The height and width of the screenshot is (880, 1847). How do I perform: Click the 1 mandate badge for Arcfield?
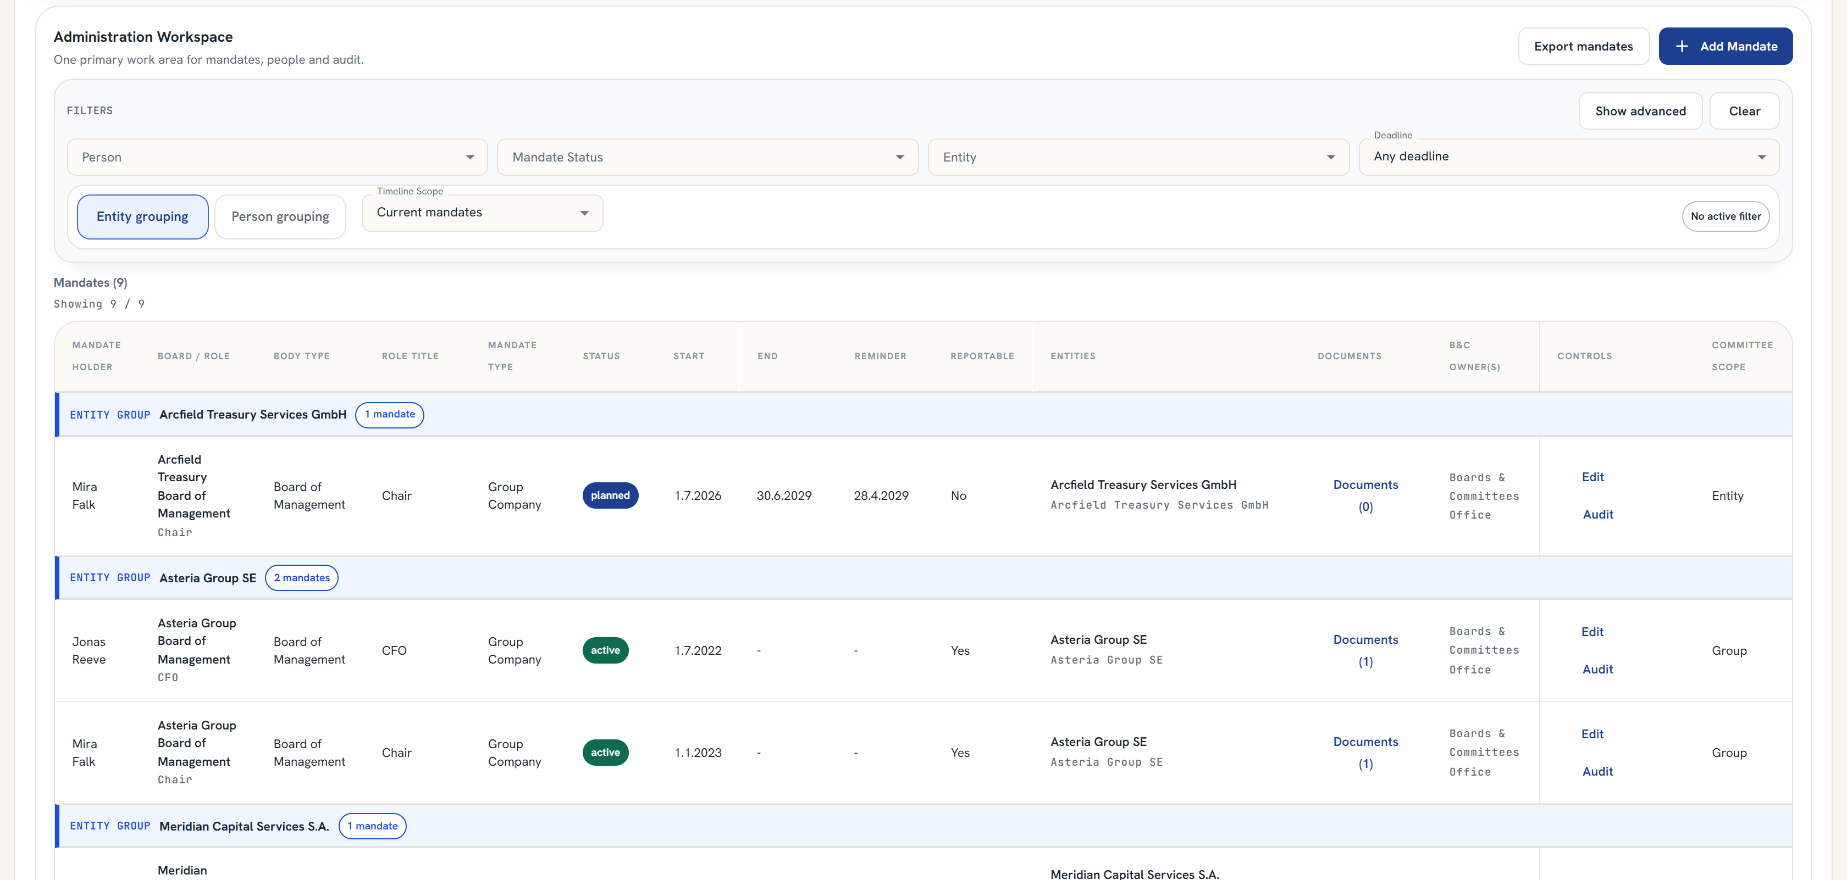coord(389,415)
